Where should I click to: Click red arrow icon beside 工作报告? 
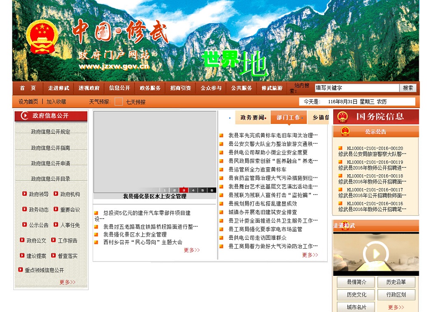pyautogui.click(x=53, y=240)
